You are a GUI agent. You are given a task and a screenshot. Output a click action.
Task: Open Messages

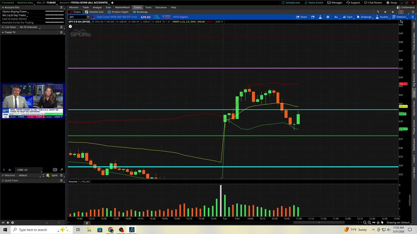335,3
